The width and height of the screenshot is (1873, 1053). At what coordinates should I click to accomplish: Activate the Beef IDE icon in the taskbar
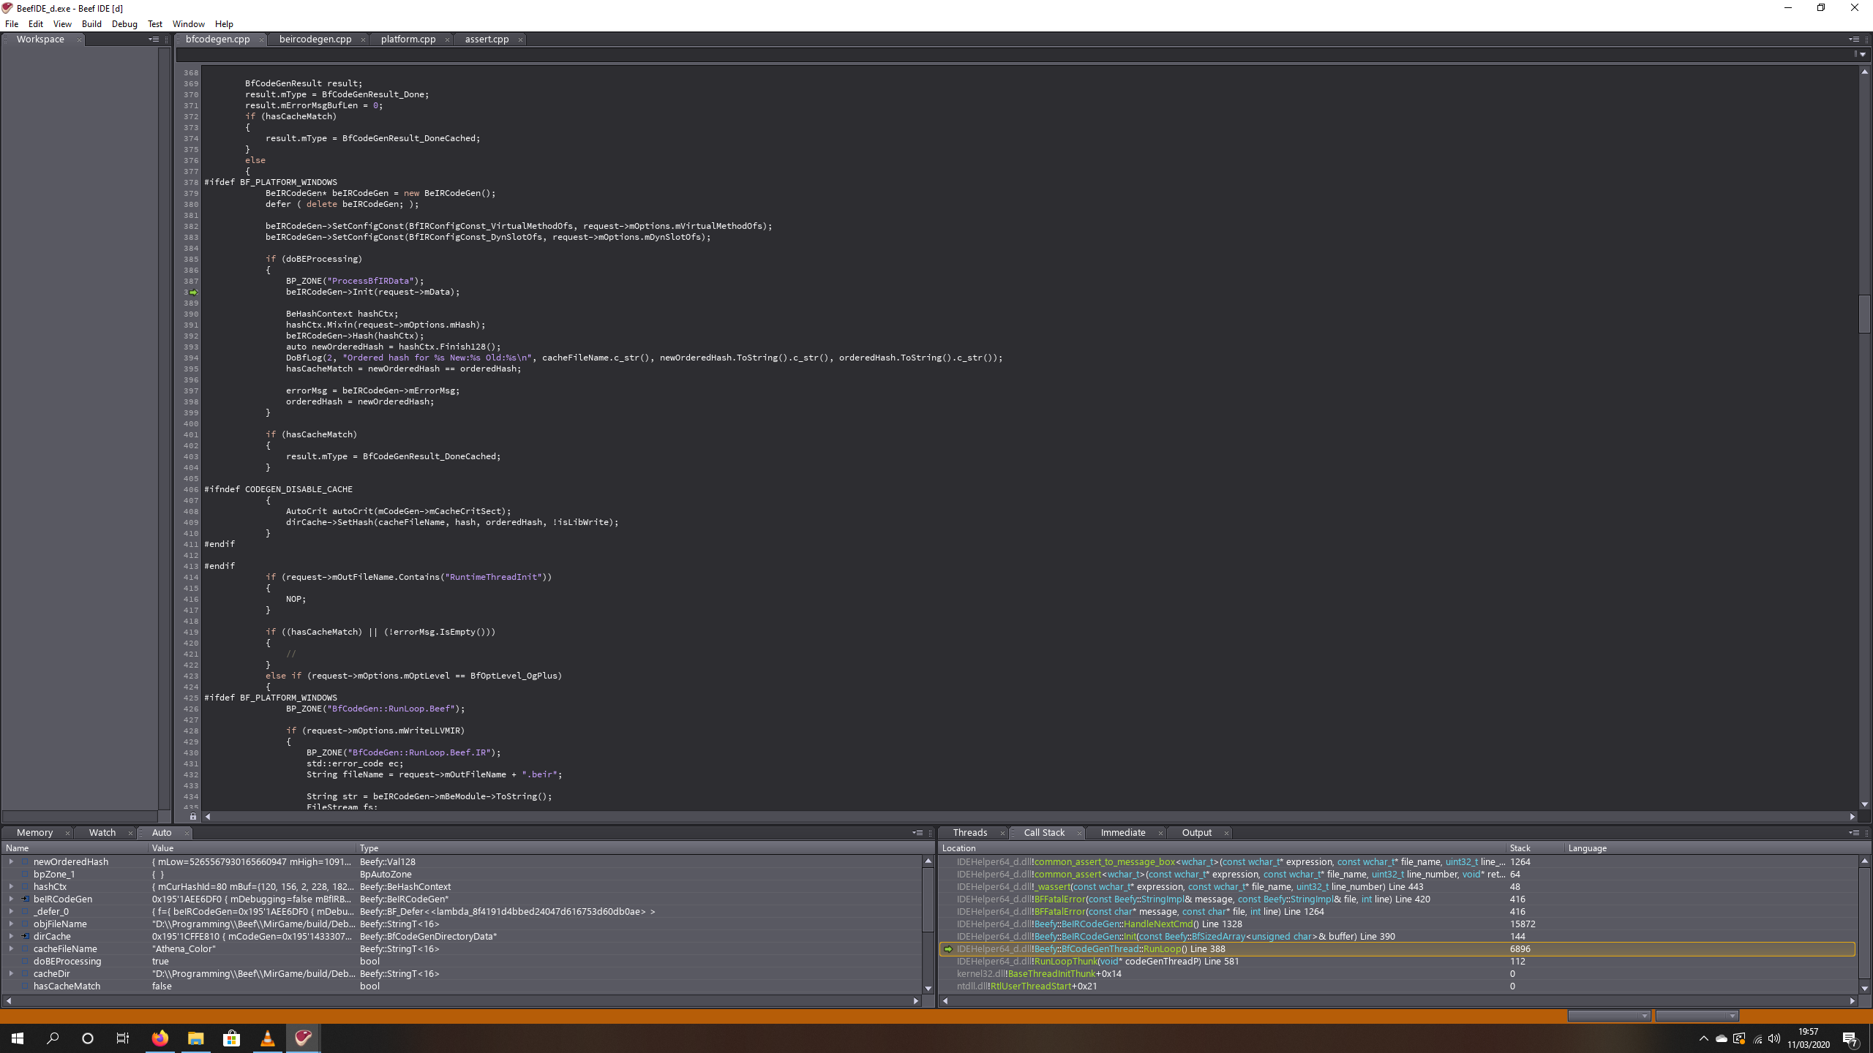coord(302,1038)
